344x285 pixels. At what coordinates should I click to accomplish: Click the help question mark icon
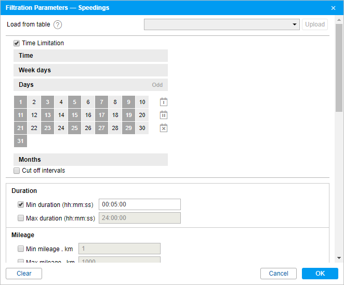58,24
